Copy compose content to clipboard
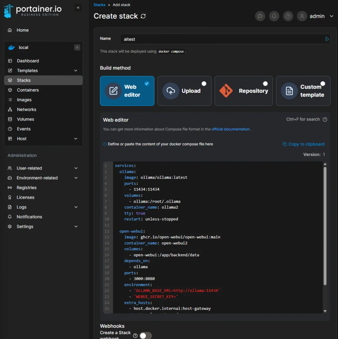338x339 pixels. (x=304, y=144)
